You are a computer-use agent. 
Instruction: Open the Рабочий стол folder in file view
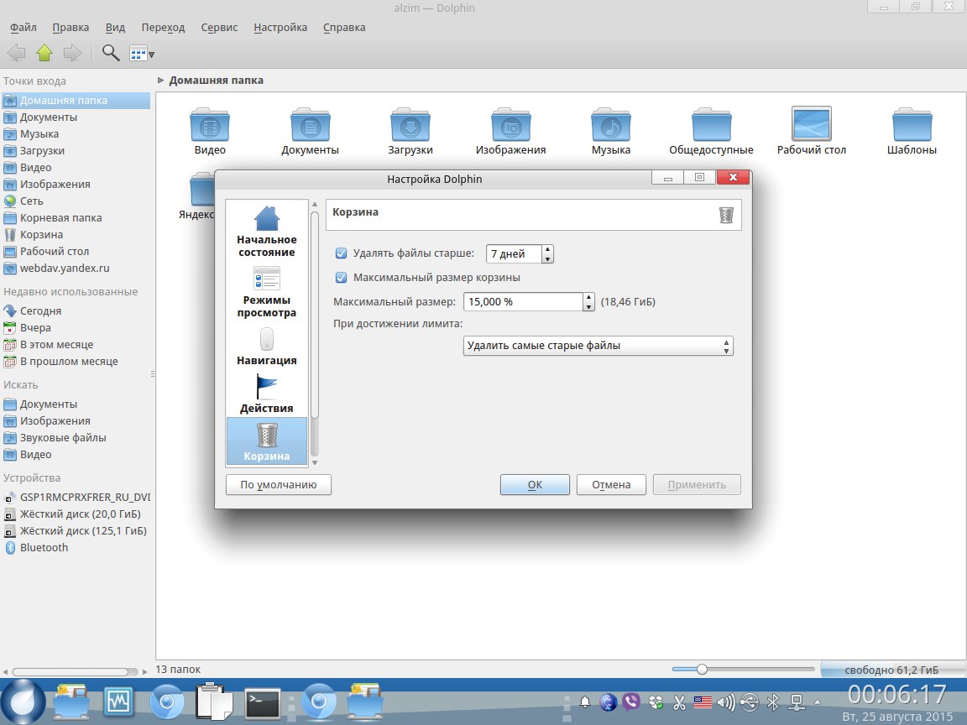pyautogui.click(x=811, y=126)
